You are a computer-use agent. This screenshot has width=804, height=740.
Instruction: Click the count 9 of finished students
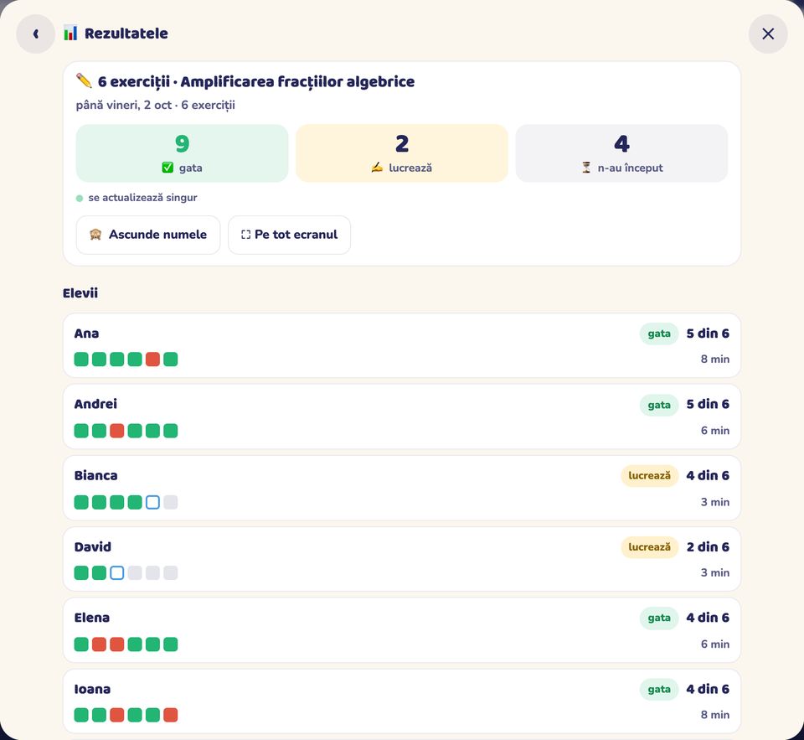pyautogui.click(x=182, y=143)
